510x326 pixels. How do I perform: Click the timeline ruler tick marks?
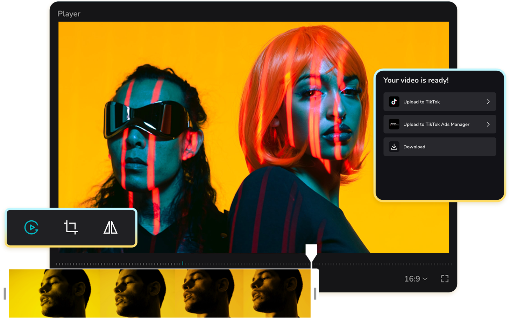(254, 264)
